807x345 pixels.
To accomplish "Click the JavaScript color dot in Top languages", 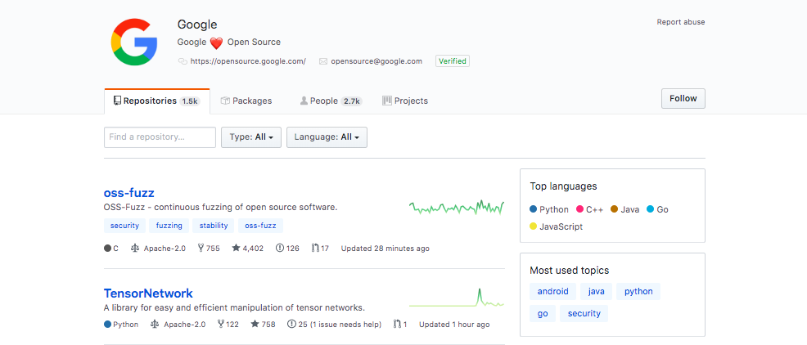I will tap(533, 226).
